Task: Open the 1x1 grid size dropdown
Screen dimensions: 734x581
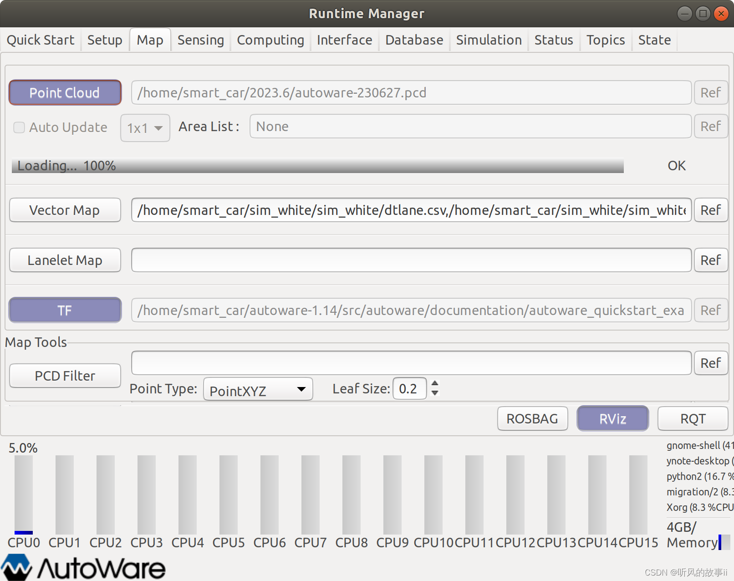Action: [x=145, y=128]
